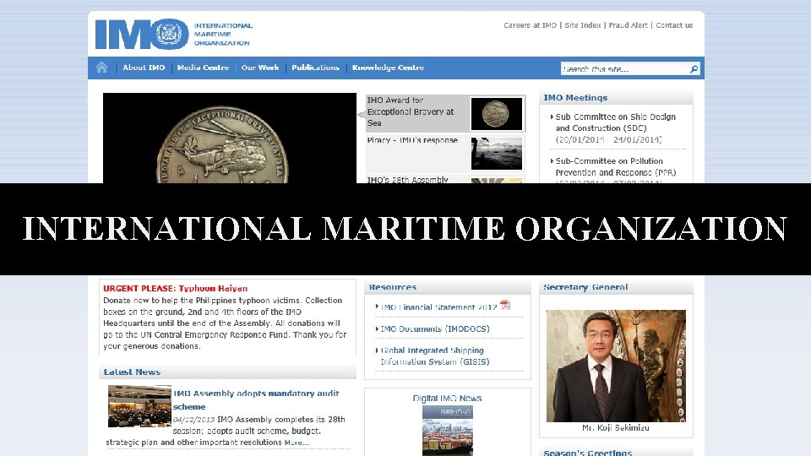Open Our Work menu
811x456 pixels.
tap(260, 68)
